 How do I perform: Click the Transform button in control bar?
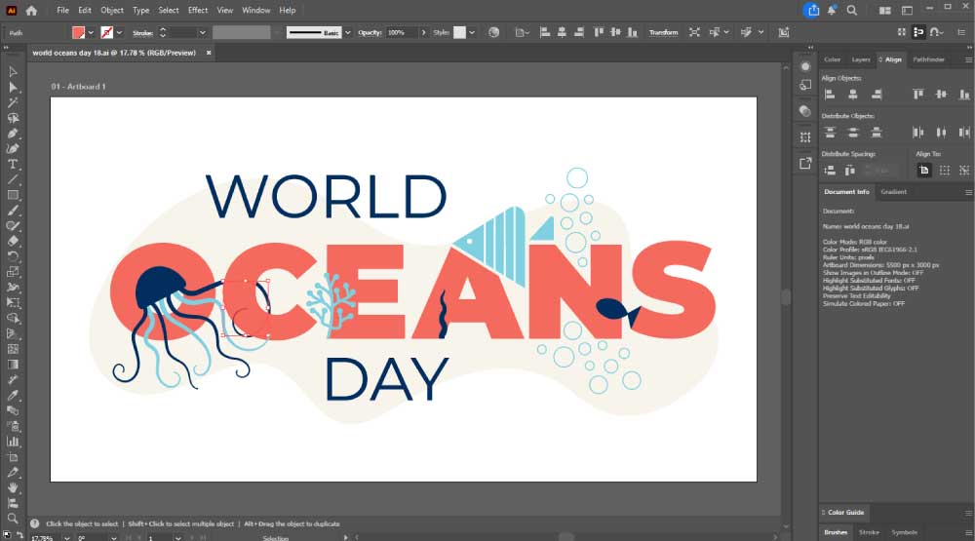point(663,32)
